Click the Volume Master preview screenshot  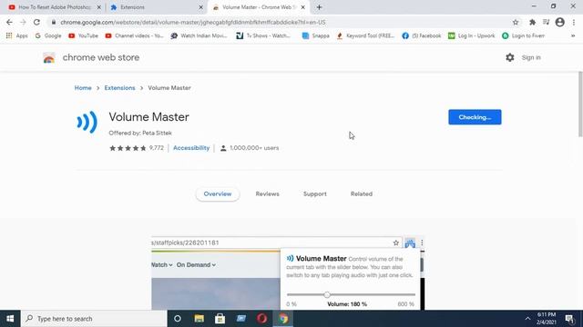(288, 272)
